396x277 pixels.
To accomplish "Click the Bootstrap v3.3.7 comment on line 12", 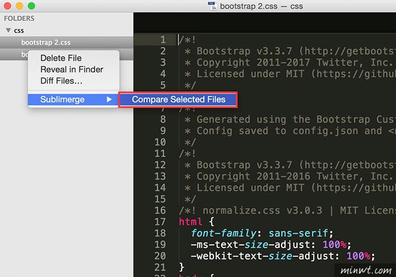I will click(290, 165).
